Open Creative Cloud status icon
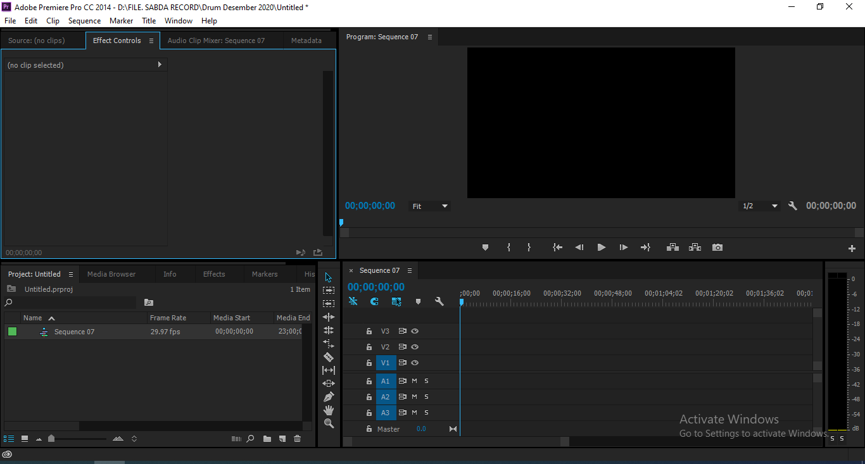The image size is (865, 464). pyautogui.click(x=7, y=455)
